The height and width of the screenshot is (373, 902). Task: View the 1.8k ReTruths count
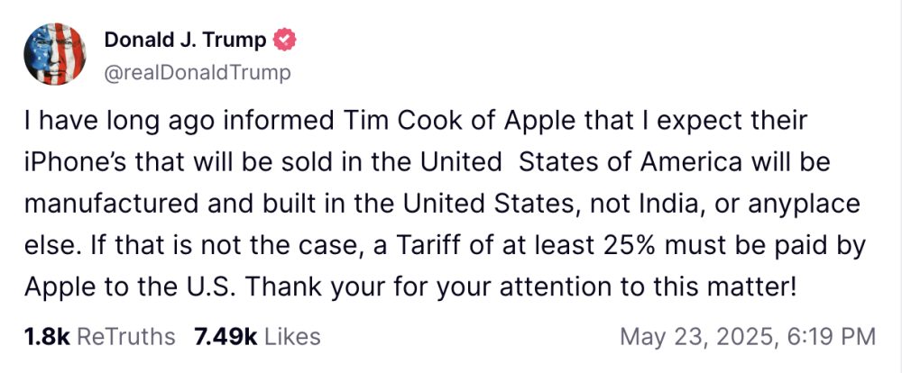tap(47, 337)
